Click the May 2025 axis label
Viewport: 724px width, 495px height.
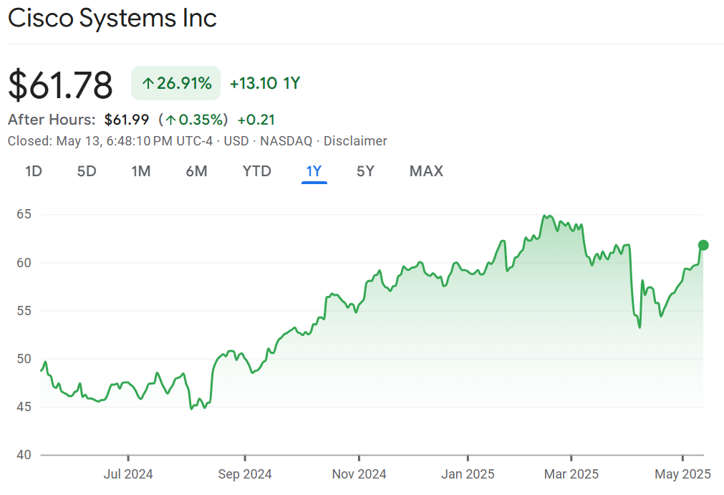coord(682,474)
